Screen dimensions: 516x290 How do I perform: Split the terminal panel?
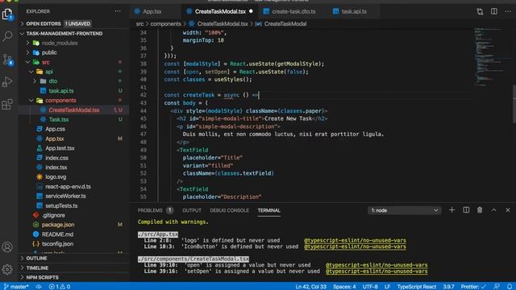pyautogui.click(x=466, y=210)
